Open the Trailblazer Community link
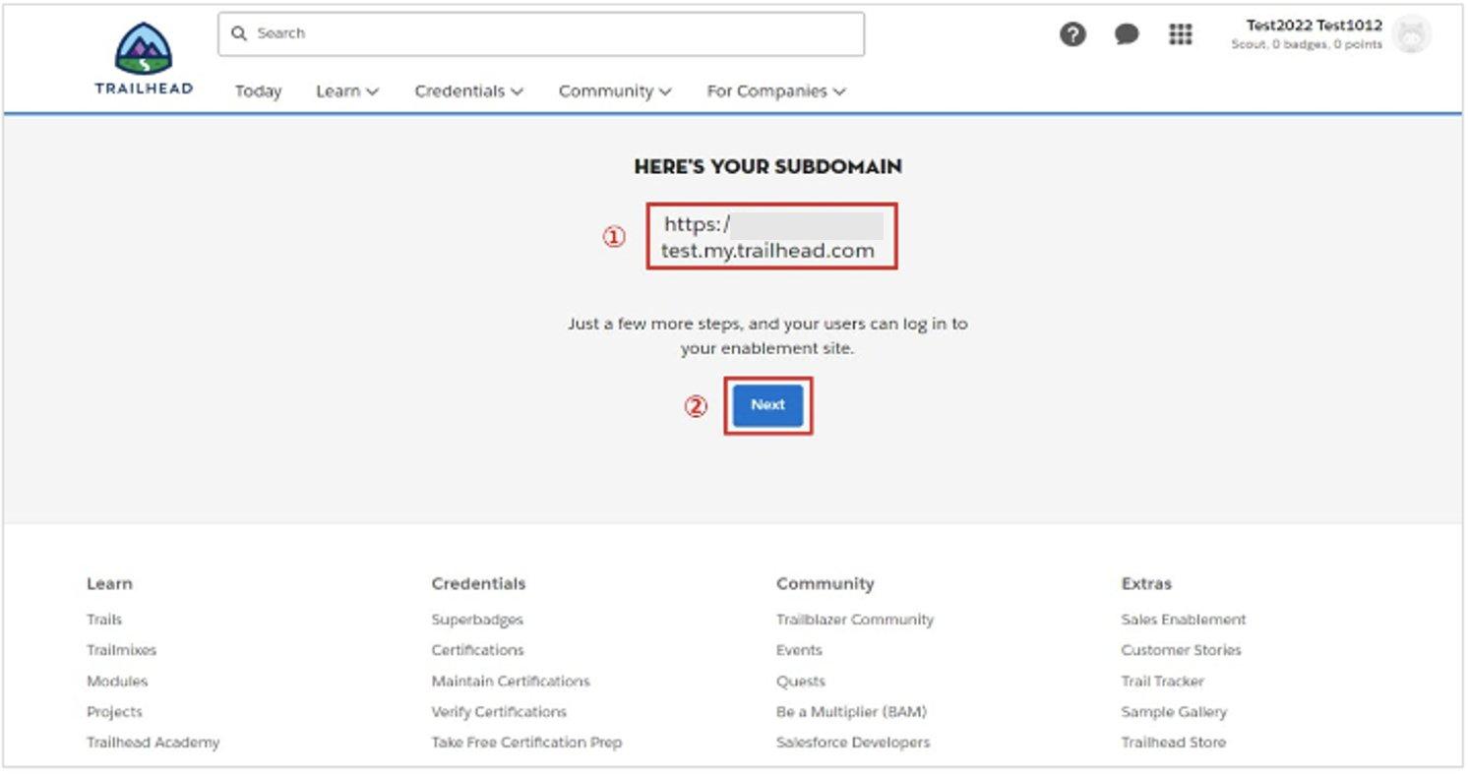 click(855, 620)
